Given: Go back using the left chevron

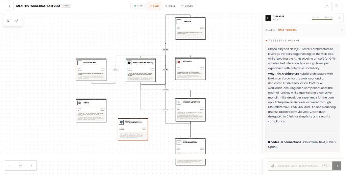Looking at the screenshot, I should [x=9, y=6].
